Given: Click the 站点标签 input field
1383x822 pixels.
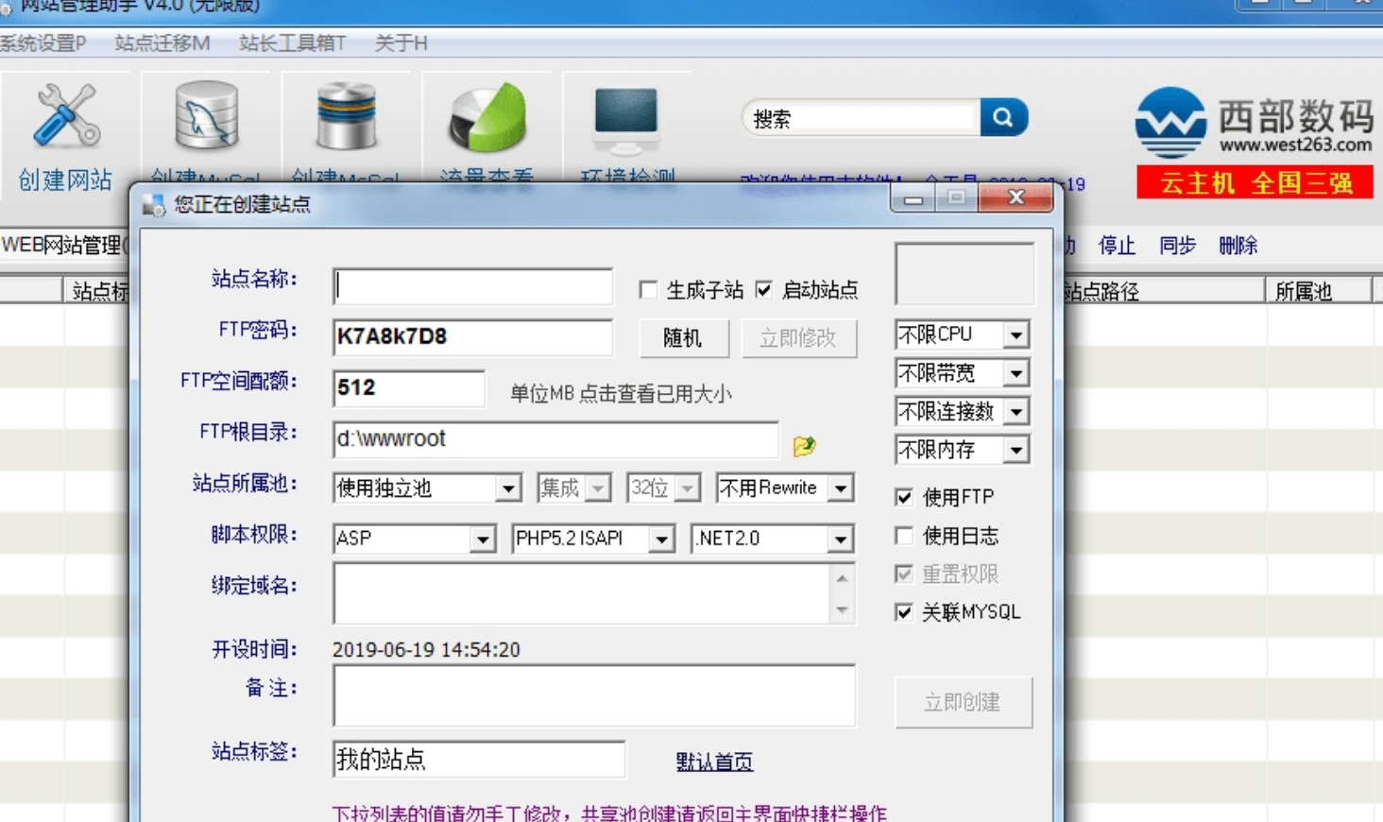Looking at the screenshot, I should pos(479,759).
